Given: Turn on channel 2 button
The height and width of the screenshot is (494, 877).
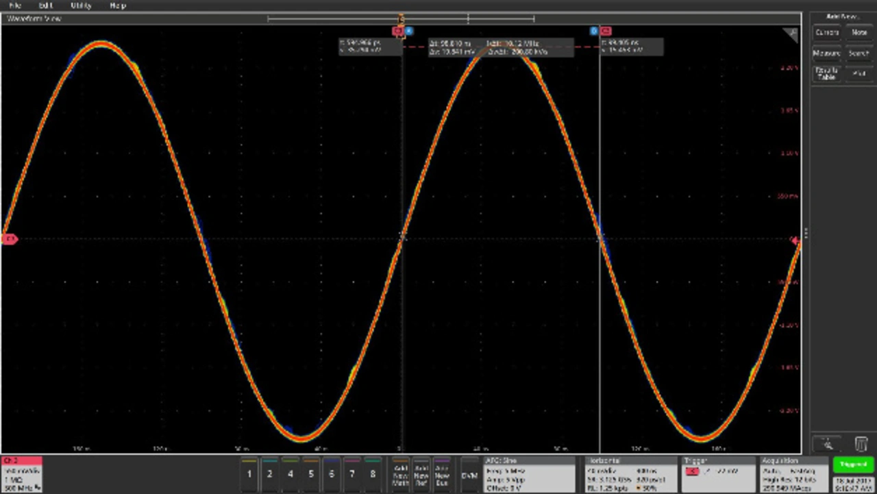Looking at the screenshot, I should (270, 473).
